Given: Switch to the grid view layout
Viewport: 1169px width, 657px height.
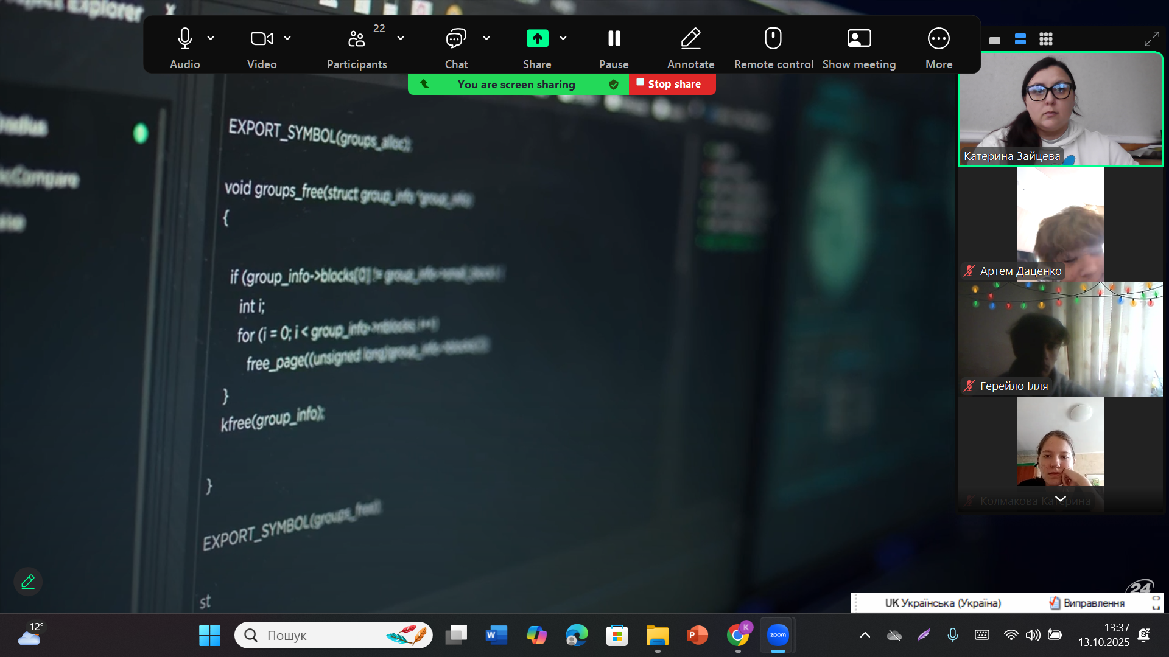Looking at the screenshot, I should click(1046, 40).
